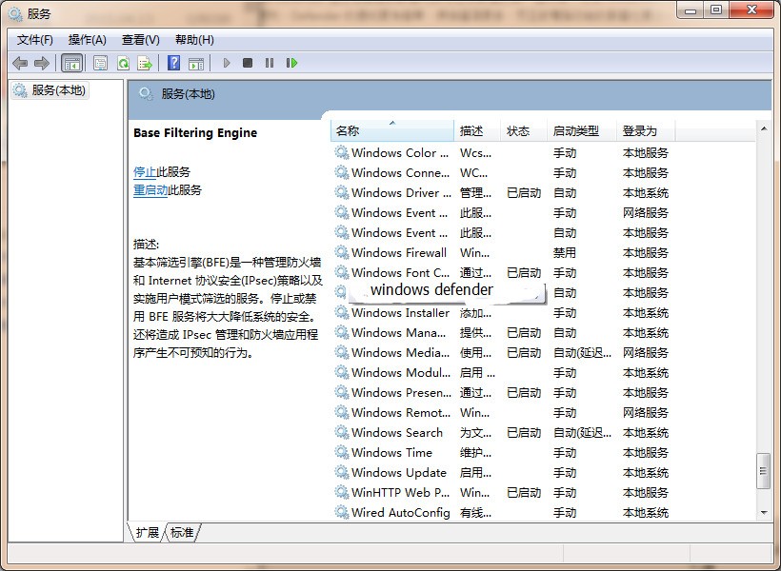Toggle the show/hide console tree icon
Image resolution: width=781 pixels, height=571 pixels.
tap(71, 63)
